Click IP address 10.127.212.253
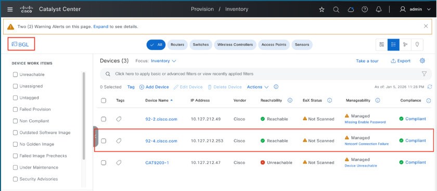Image resolution: width=437 pixels, height=191 pixels. tap(207, 141)
